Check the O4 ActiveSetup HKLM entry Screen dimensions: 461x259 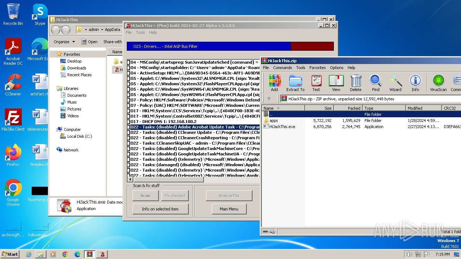tap(129, 73)
